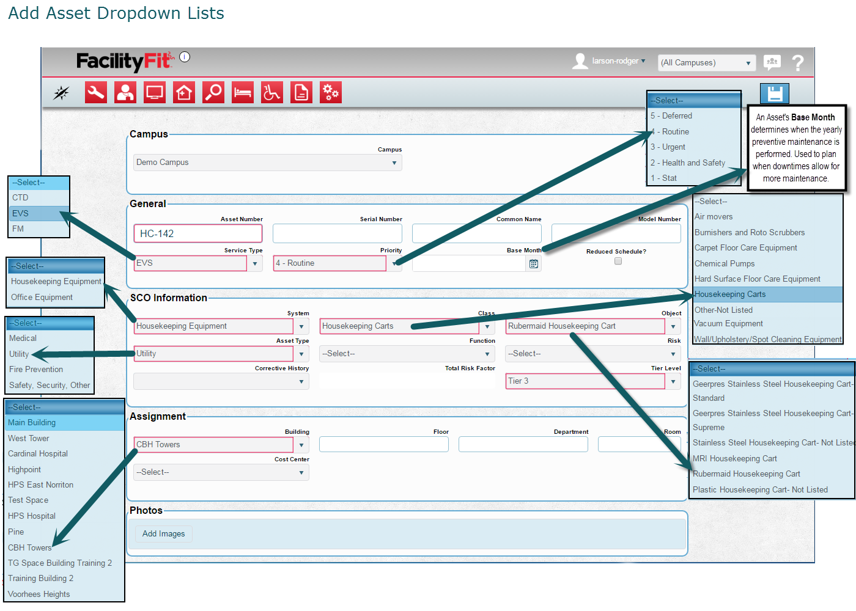Click the magnifying glass search icon
This screenshot has height=611, width=856.
[x=213, y=92]
